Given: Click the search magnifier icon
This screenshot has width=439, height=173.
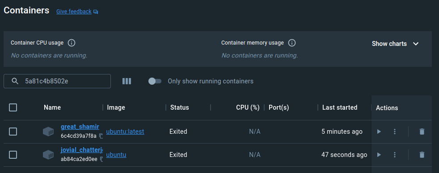Looking at the screenshot, I should tap(15, 81).
